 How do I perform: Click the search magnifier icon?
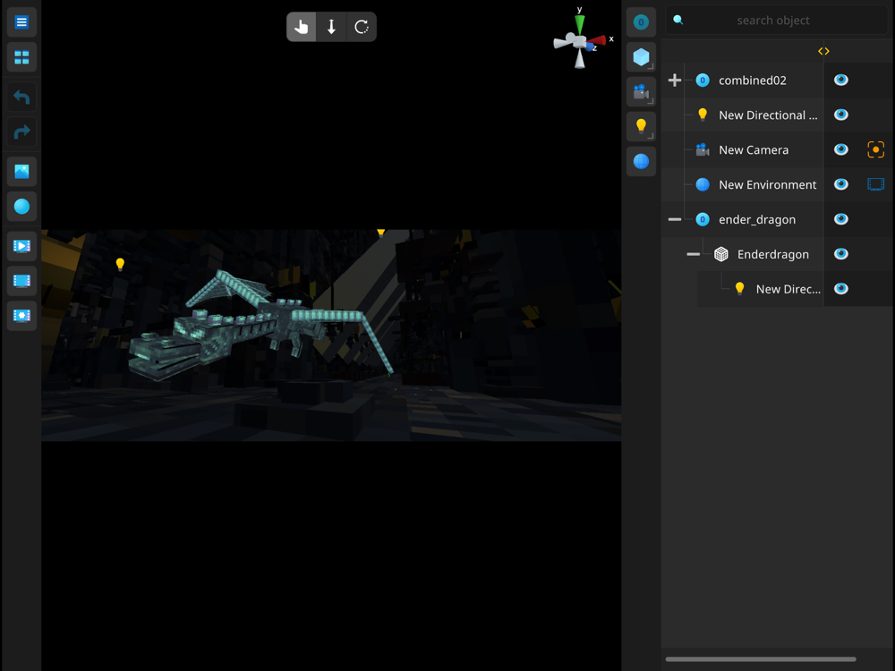pos(678,20)
